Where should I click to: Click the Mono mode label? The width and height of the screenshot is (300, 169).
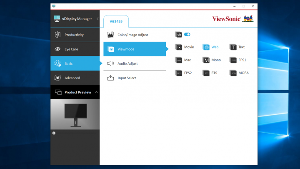pyautogui.click(x=216, y=60)
